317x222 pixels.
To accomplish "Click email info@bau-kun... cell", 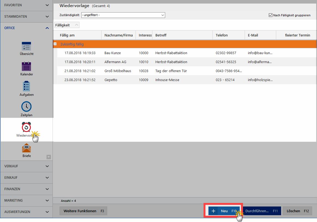I will (x=260, y=53).
